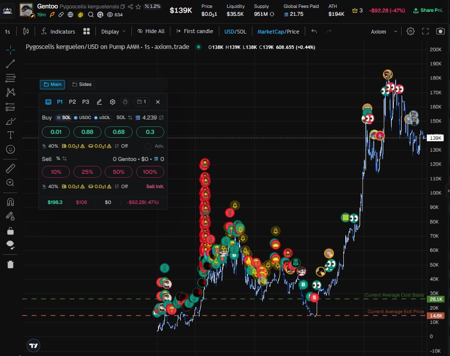Toggle Hide All chart markers

point(151,31)
